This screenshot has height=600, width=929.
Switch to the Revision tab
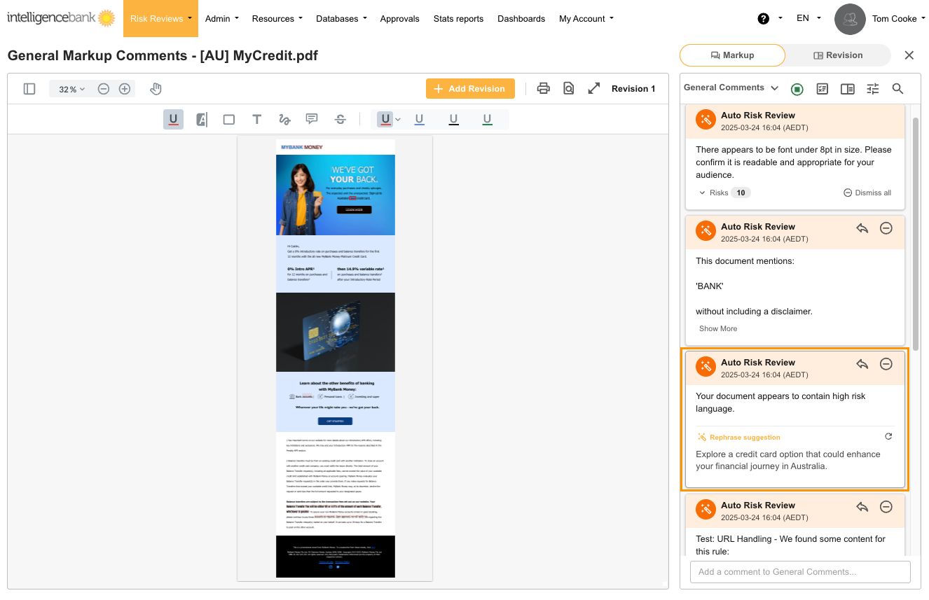coord(838,55)
